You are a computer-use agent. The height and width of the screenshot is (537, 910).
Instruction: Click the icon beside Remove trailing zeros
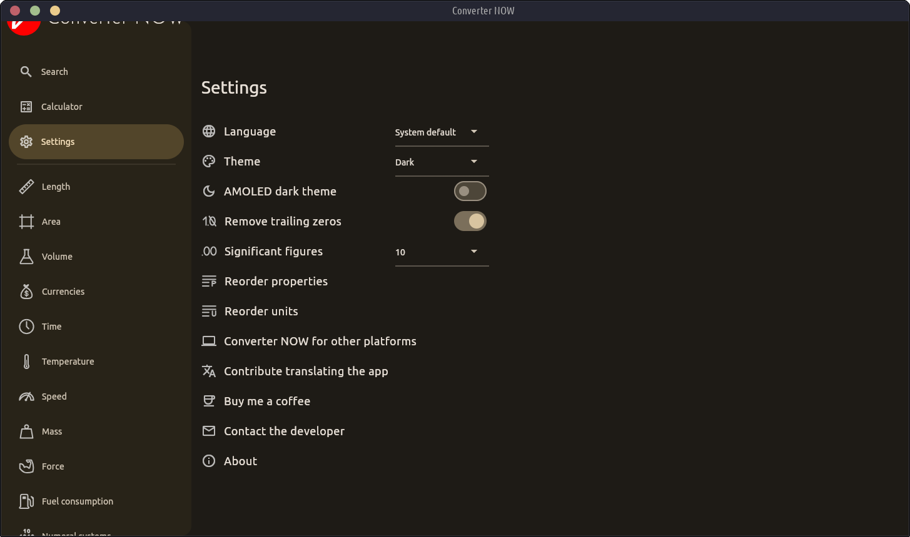(x=210, y=221)
